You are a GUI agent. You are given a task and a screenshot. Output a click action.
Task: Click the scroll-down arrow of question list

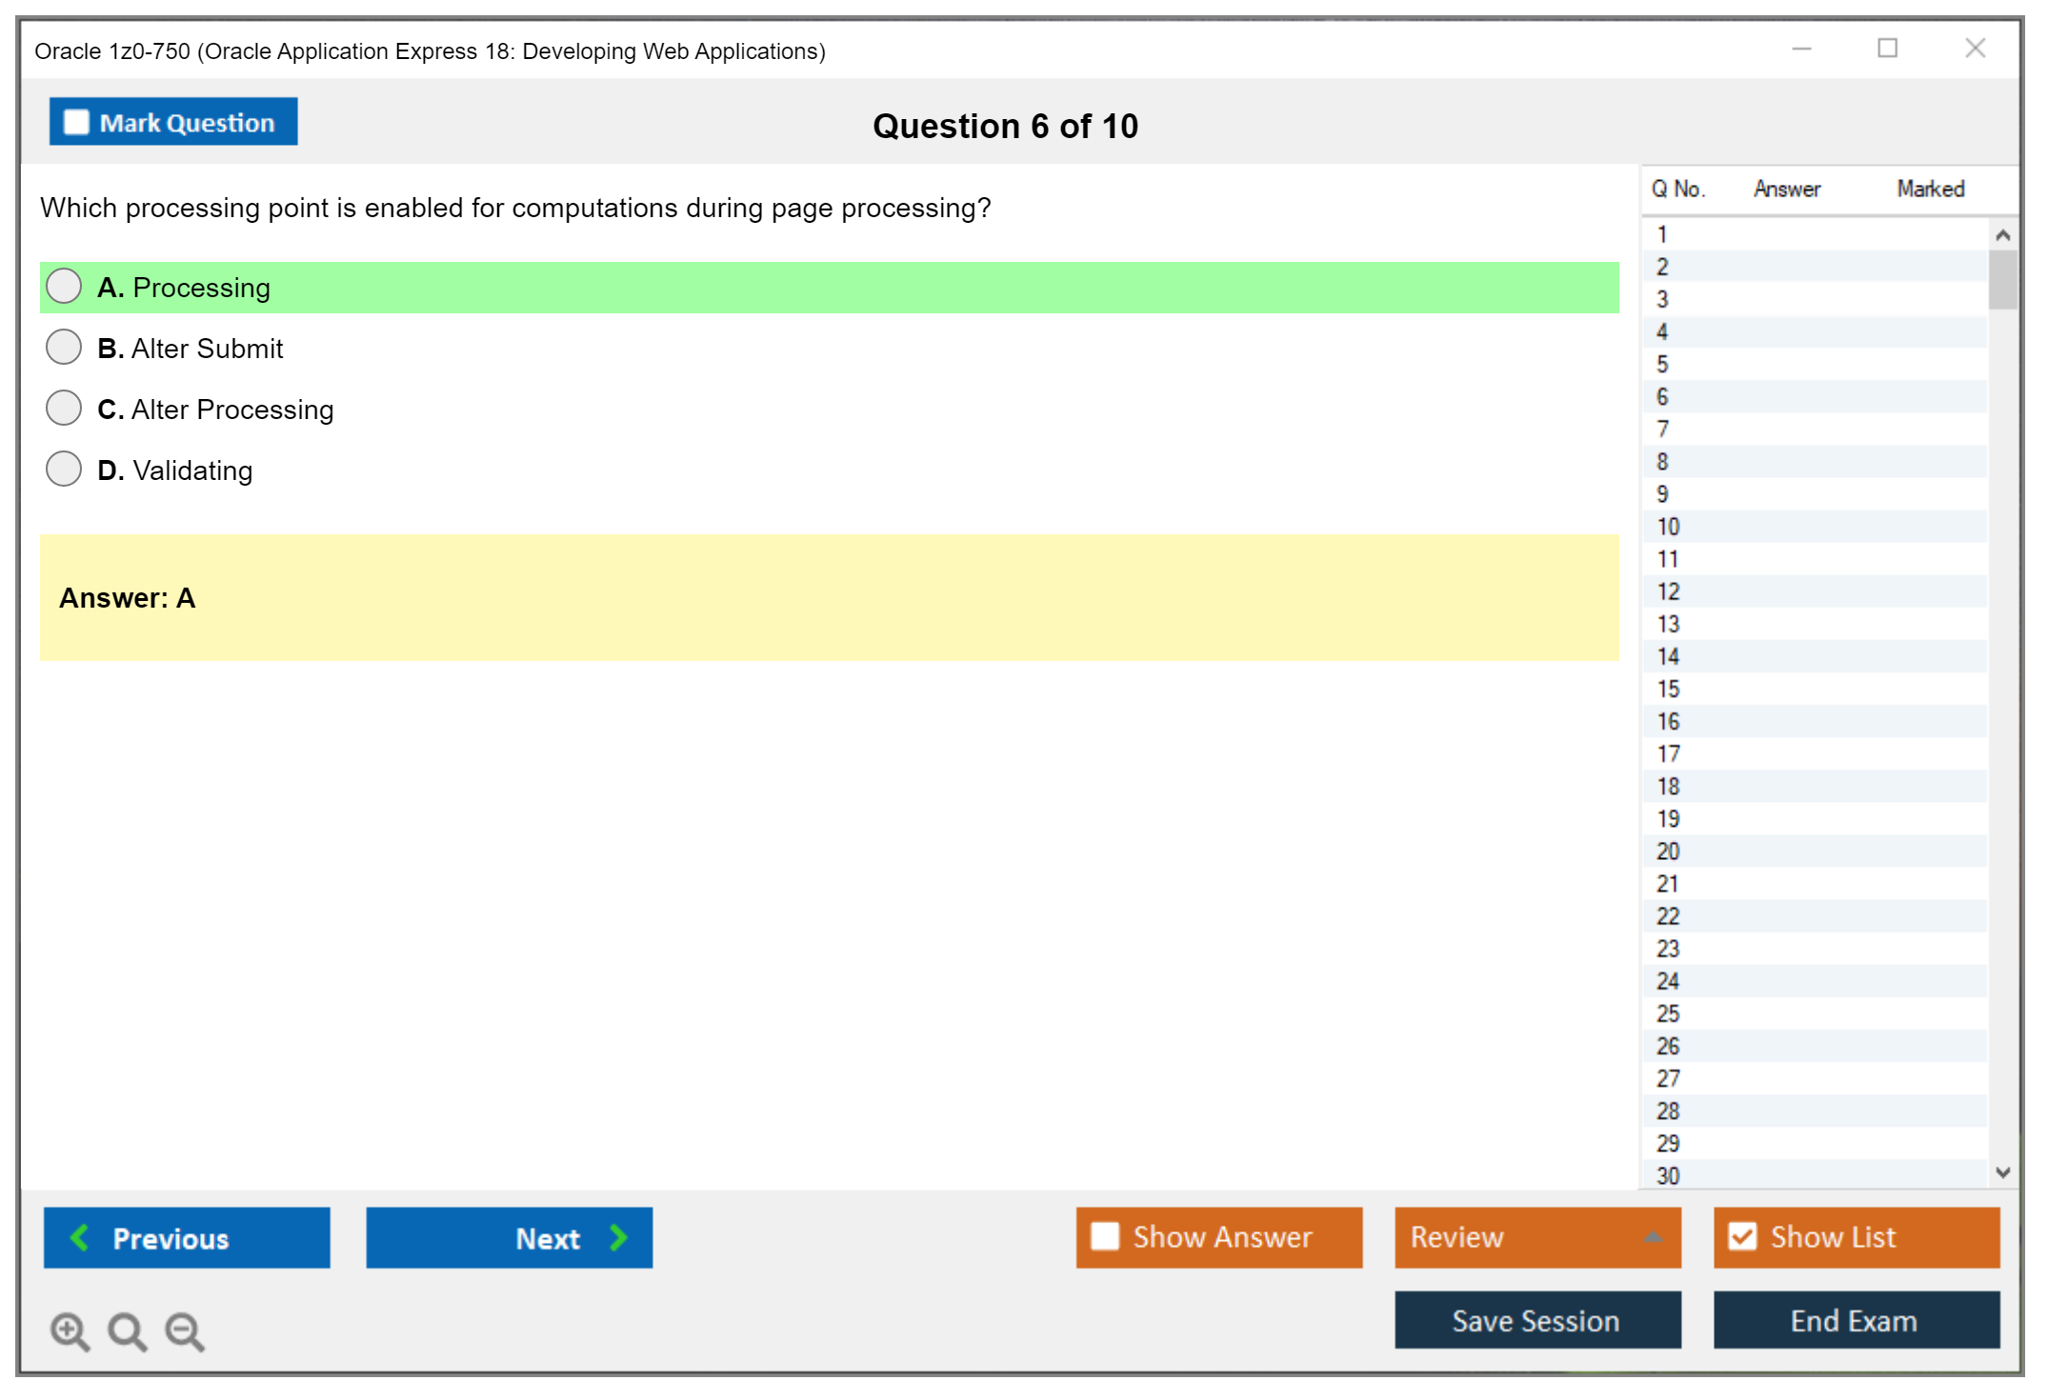[x=2003, y=1173]
